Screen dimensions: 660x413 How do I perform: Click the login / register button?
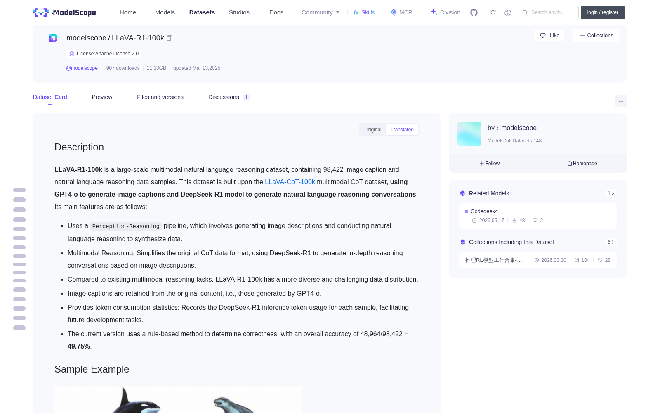[x=603, y=12]
